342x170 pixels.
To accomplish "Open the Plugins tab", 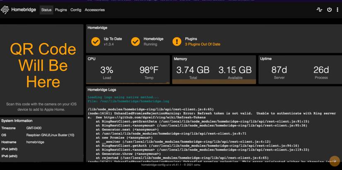I will [61, 10].
